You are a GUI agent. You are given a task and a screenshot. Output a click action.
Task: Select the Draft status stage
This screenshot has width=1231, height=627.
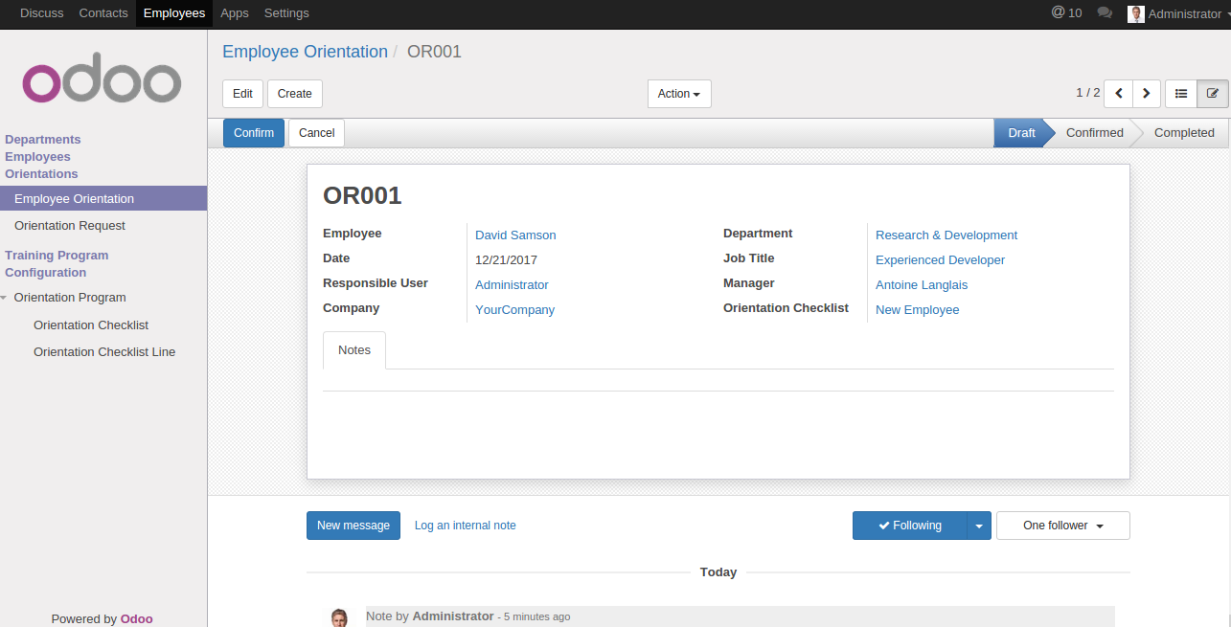tap(1021, 133)
